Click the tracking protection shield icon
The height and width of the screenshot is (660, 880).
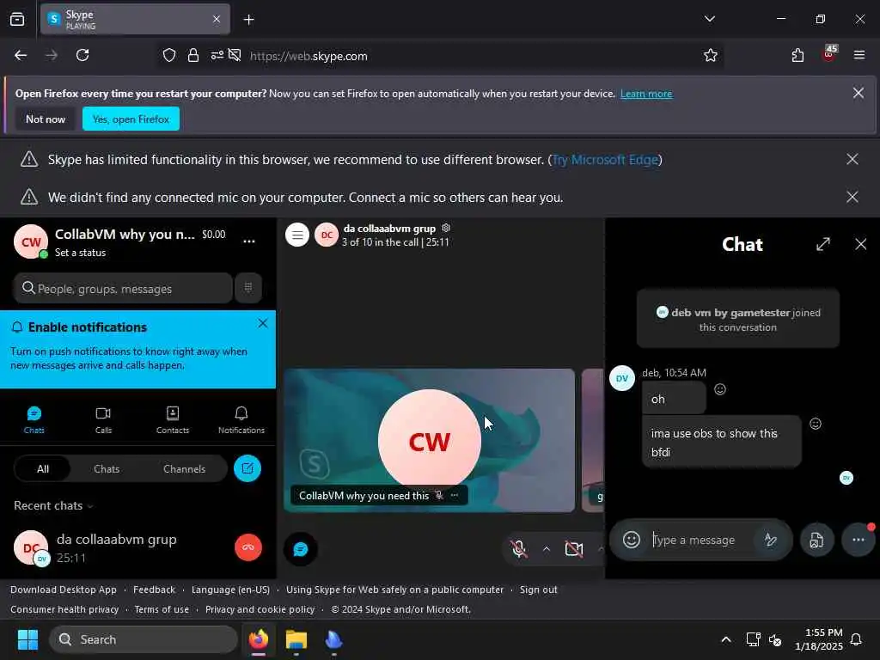(x=169, y=56)
